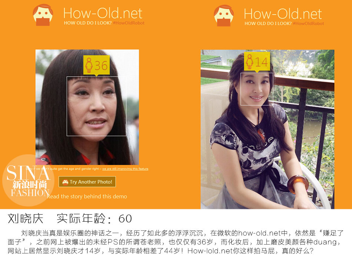Click the Try Another Photo! button
352x259 pixels.
pos(87,182)
